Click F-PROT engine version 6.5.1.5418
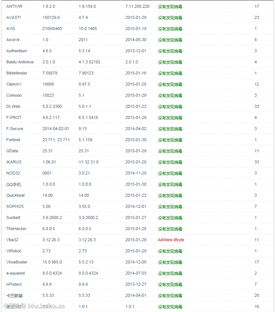275x312 pixels. [x=88, y=117]
